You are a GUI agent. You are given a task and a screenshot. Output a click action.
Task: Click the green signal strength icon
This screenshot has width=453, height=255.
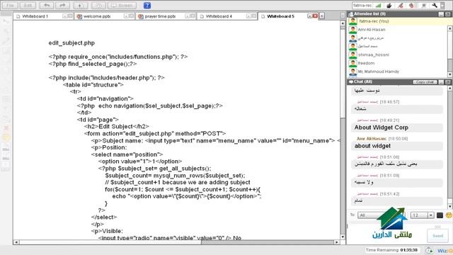point(378,5)
